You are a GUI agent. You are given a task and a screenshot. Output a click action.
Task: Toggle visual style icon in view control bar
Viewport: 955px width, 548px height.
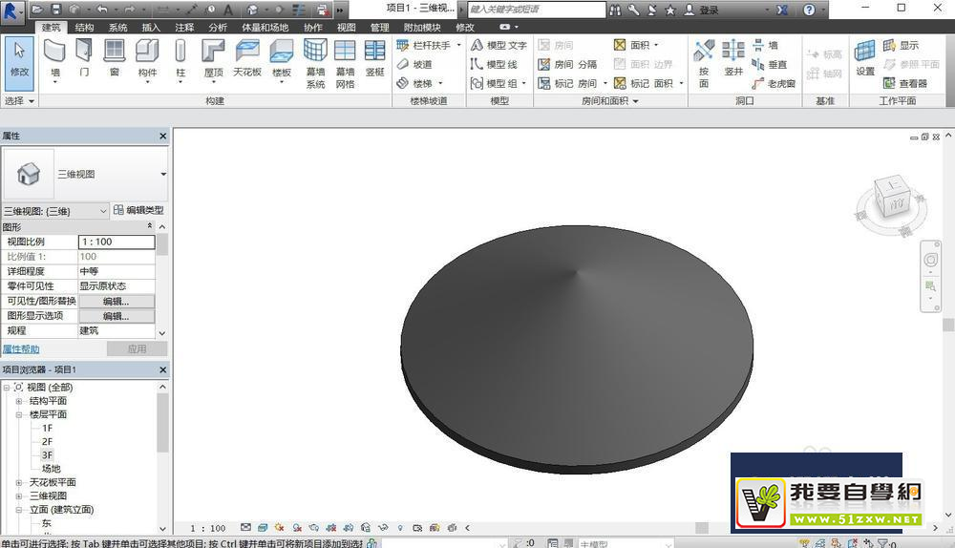[x=263, y=528]
